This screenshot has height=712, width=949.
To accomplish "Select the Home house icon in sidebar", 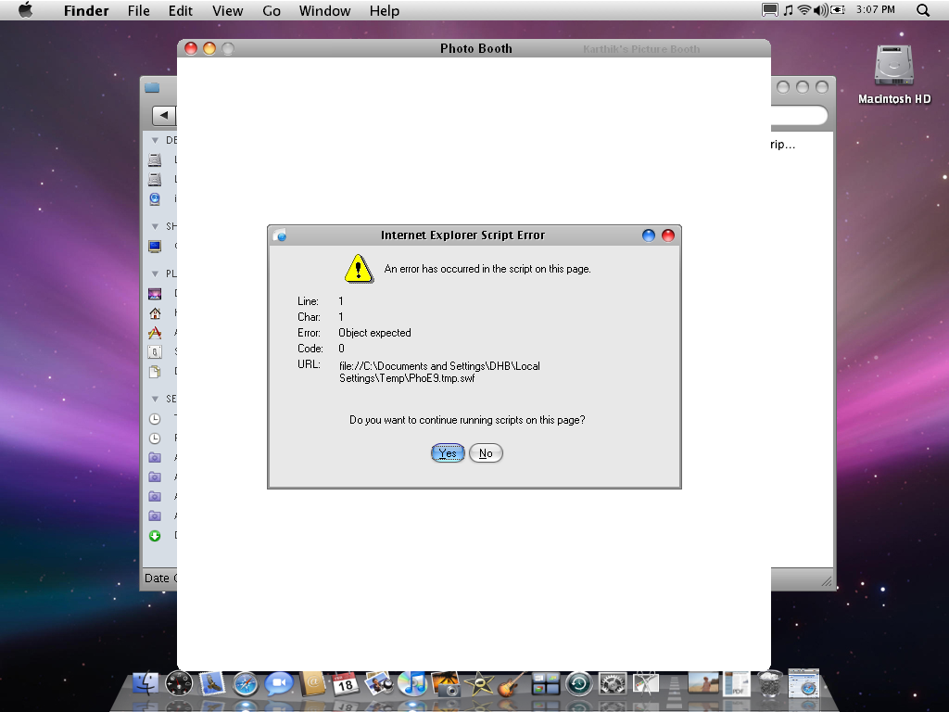I will [155, 313].
